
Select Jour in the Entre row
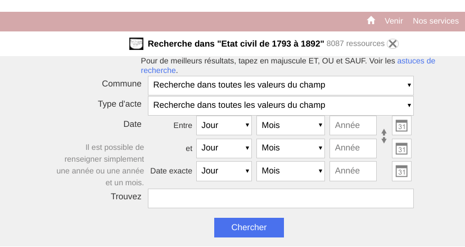(x=224, y=126)
